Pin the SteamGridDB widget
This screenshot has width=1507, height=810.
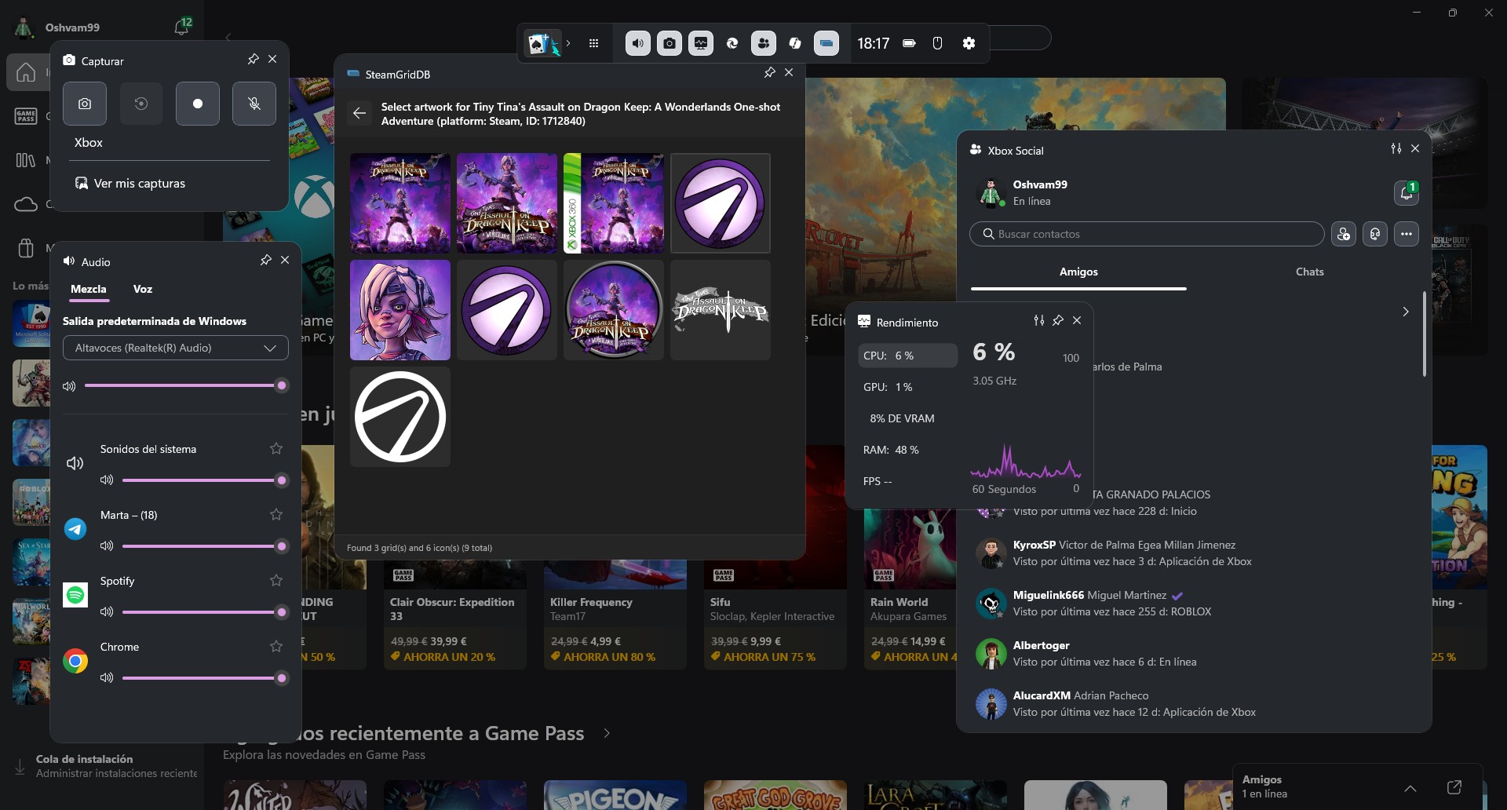point(769,72)
